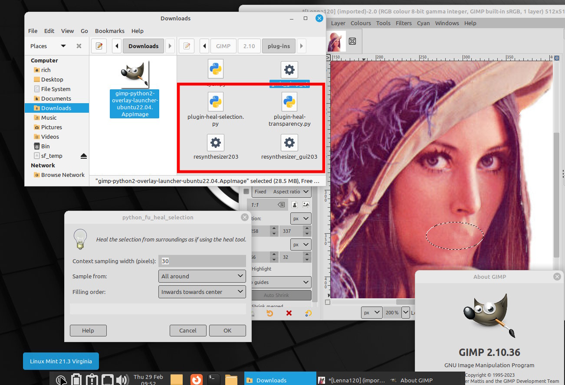
Task: Click the plug-ins path button
Action: coord(279,46)
